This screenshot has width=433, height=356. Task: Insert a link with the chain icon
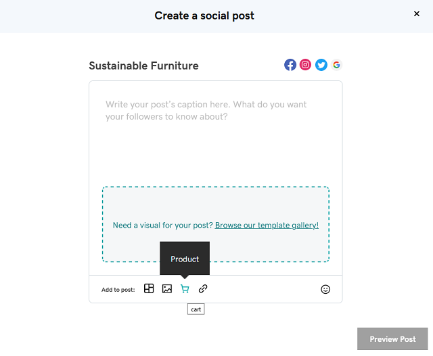pyautogui.click(x=203, y=289)
